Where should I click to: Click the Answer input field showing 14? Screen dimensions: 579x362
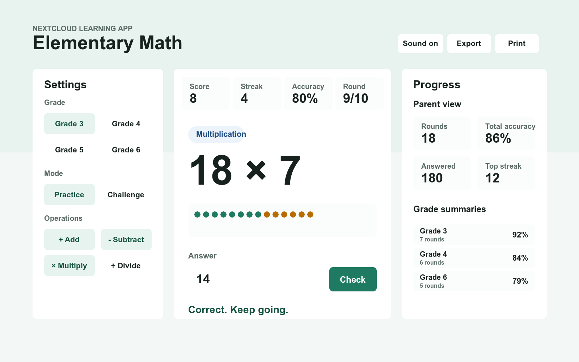[255, 279]
